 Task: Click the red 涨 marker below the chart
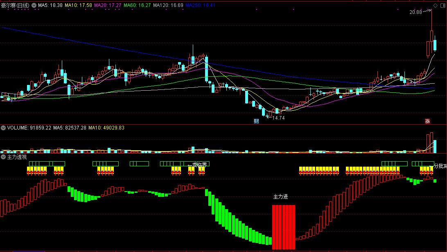pos(427,121)
